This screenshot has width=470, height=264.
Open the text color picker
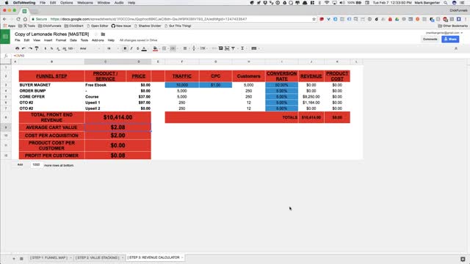(144, 48)
